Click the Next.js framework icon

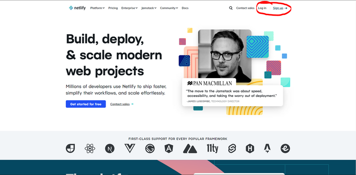click(110, 149)
